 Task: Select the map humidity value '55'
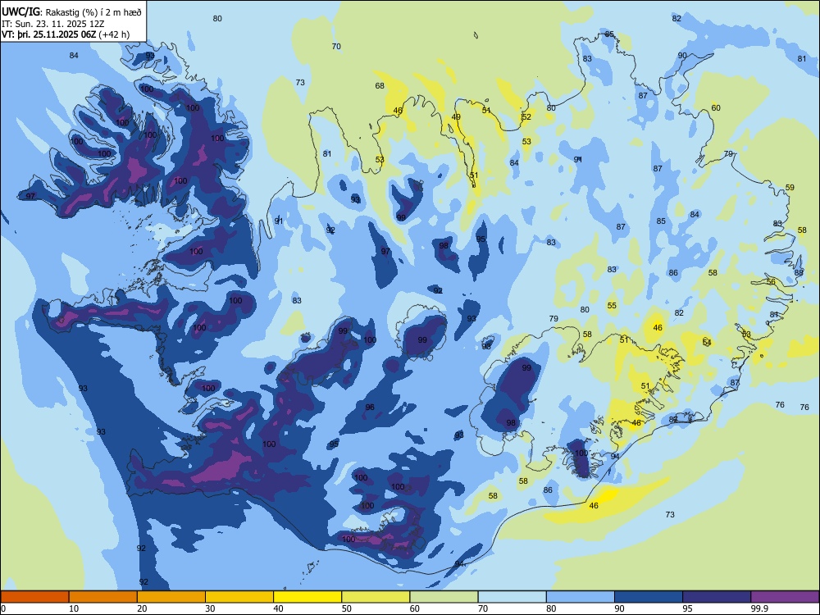coord(612,305)
